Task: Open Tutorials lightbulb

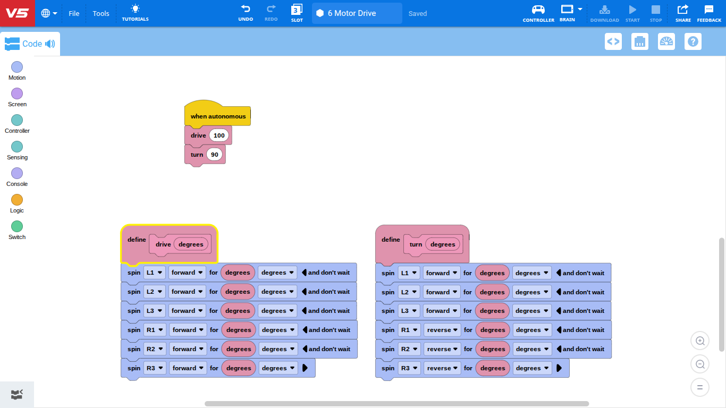Action: tap(135, 13)
